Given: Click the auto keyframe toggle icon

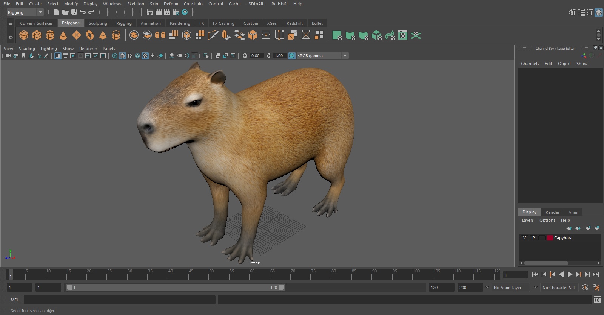Looking at the screenshot, I should tap(585, 288).
